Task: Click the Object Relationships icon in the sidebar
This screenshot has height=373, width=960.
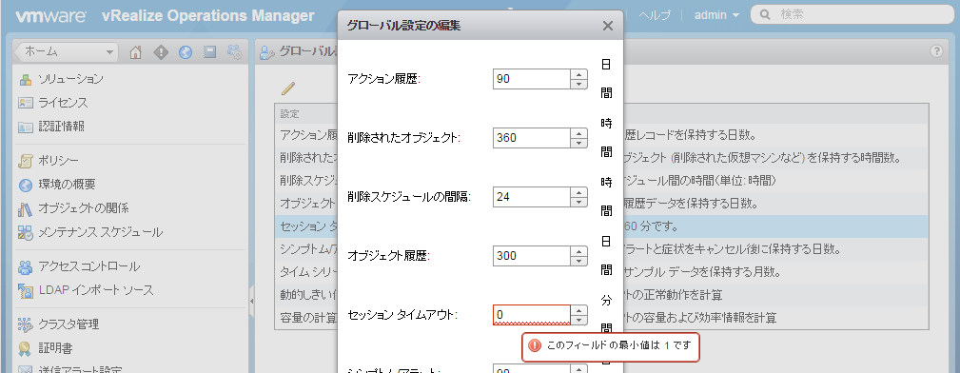Action: pyautogui.click(x=25, y=208)
